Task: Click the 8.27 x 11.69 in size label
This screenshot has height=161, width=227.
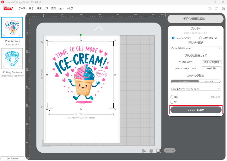Action: [12, 45]
